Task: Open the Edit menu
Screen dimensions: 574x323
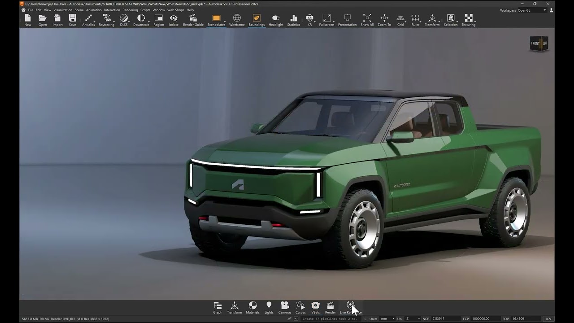Action: tap(39, 10)
